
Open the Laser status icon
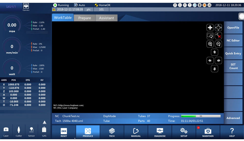pyautogui.click(x=6, y=131)
